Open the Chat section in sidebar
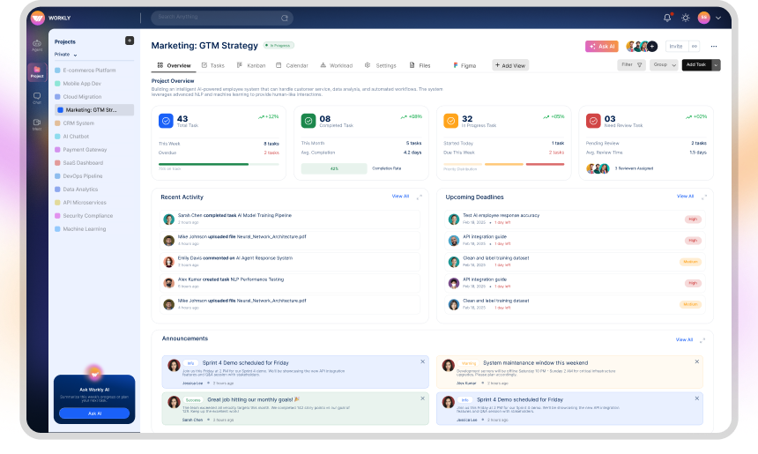Screen dimensions: 758x454 37,97
